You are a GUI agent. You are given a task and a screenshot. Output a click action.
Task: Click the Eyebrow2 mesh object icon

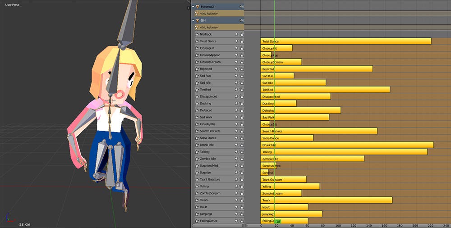[198, 6]
